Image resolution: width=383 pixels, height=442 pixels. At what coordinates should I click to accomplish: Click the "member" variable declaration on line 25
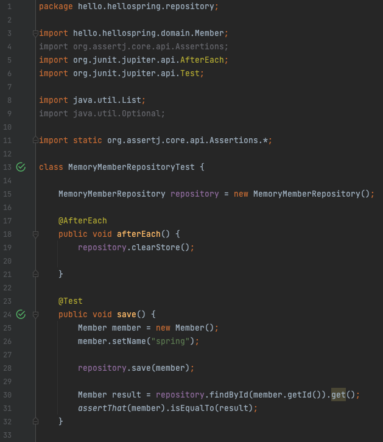pos(127,328)
